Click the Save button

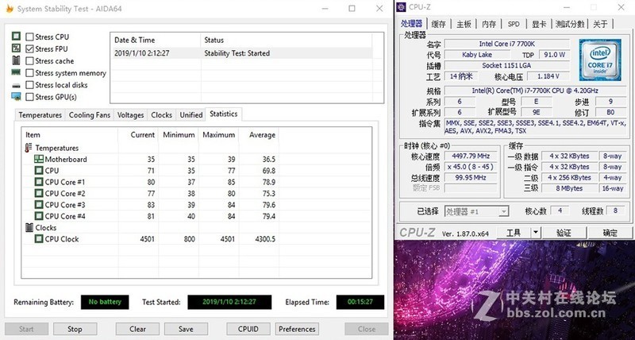[186, 329]
